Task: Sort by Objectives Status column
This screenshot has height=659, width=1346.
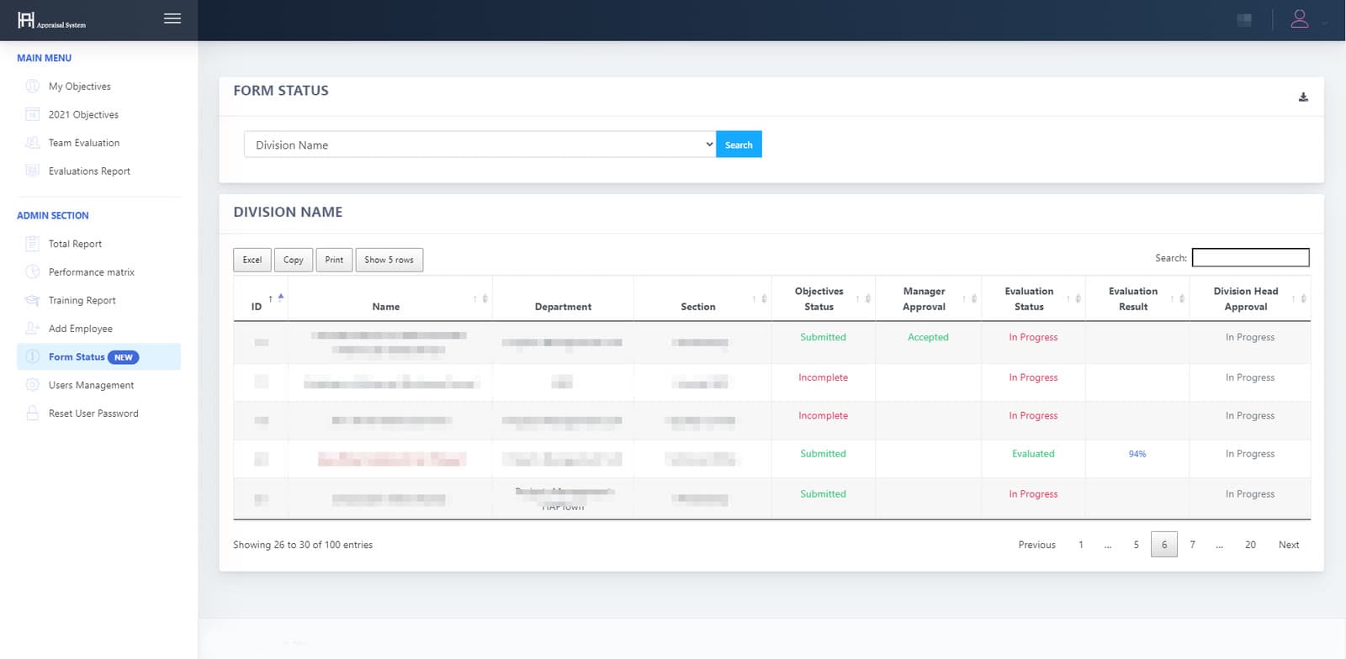Action: [823, 298]
